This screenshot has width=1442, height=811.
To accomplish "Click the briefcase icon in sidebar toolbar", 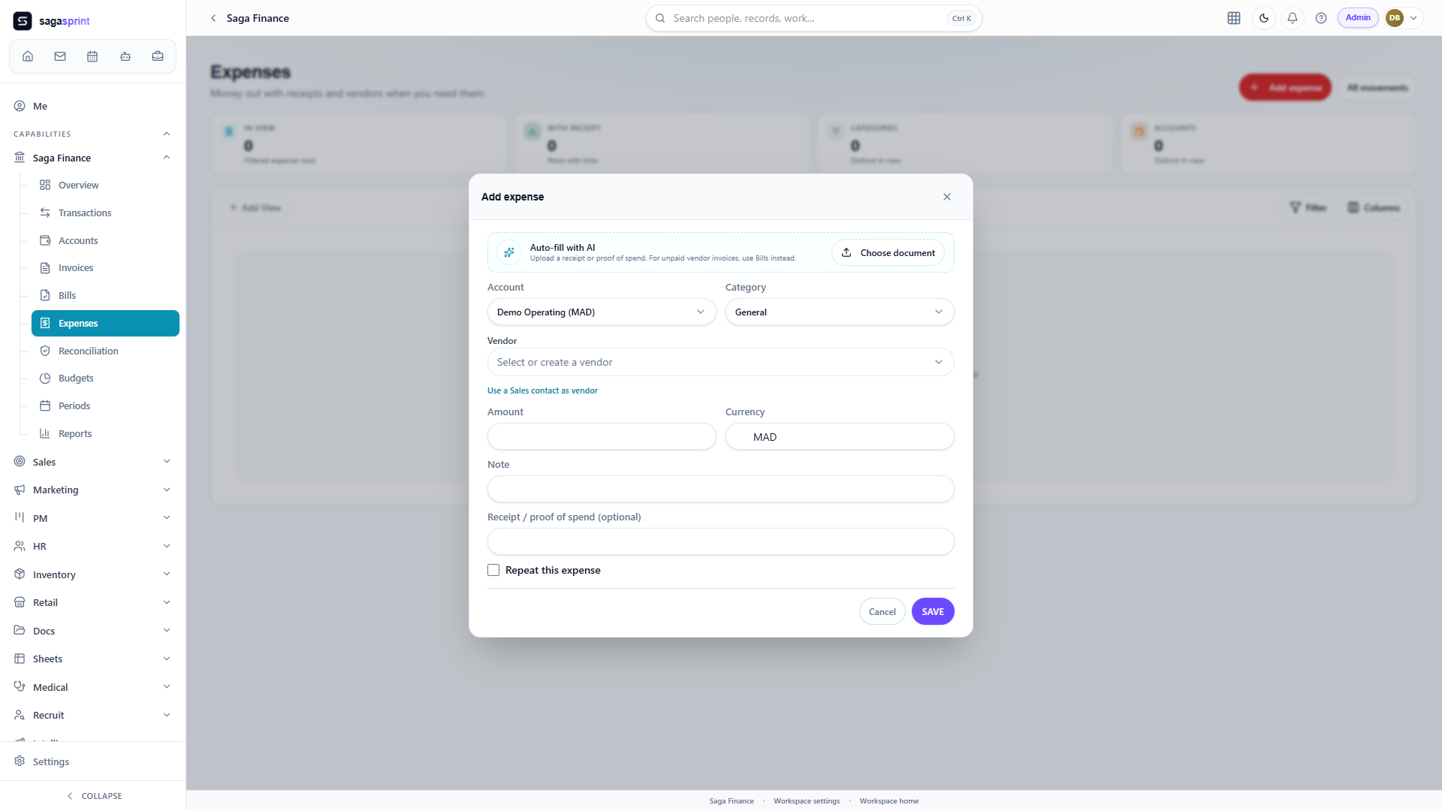I will click(158, 56).
